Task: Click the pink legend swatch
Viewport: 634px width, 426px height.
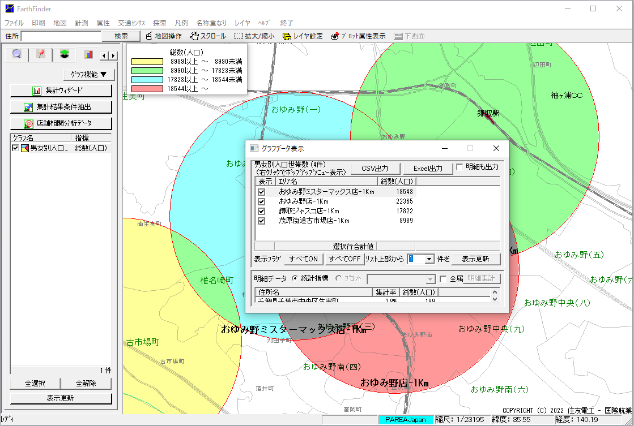Action: point(147,89)
